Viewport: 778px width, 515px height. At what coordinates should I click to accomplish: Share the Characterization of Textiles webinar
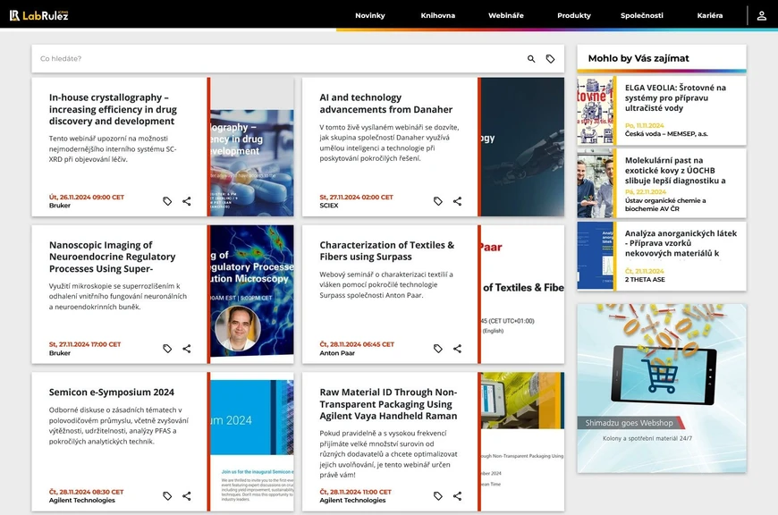point(457,349)
